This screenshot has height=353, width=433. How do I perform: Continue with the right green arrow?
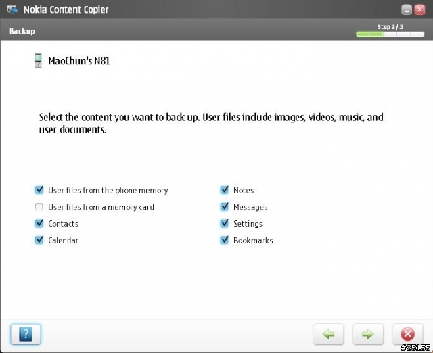pyautogui.click(x=368, y=334)
